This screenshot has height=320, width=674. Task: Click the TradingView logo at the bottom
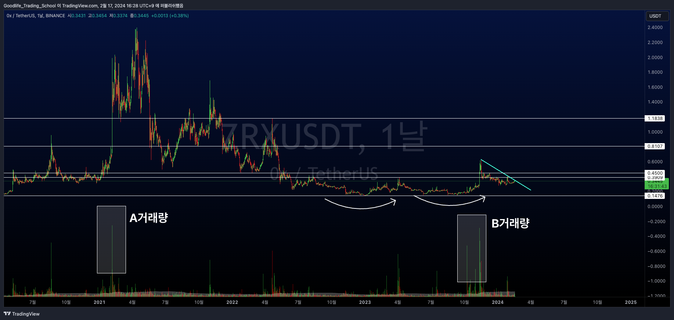click(x=22, y=314)
